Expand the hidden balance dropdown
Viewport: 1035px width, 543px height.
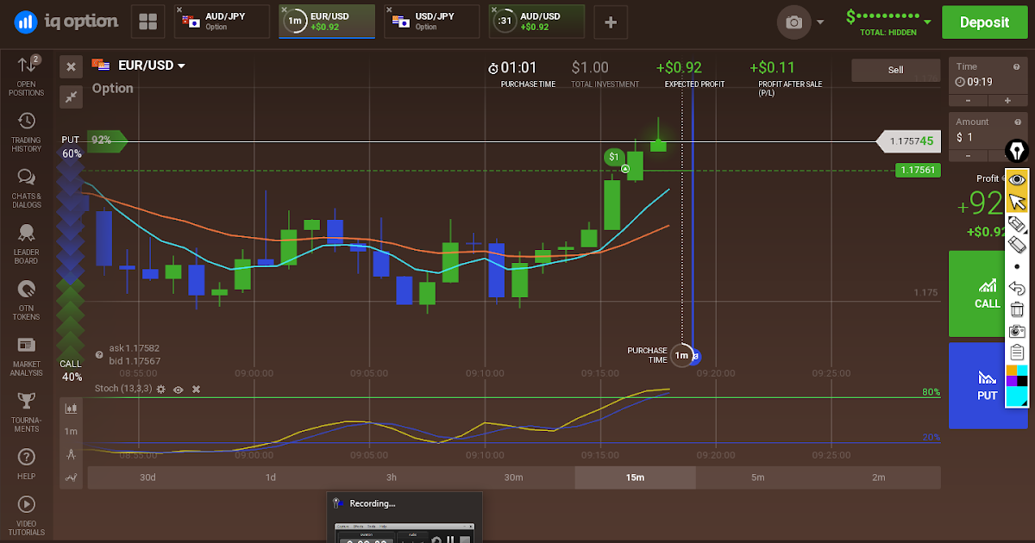click(x=927, y=22)
